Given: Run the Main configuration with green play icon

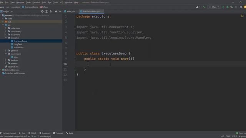Looking at the screenshot, I should pos(223,7).
